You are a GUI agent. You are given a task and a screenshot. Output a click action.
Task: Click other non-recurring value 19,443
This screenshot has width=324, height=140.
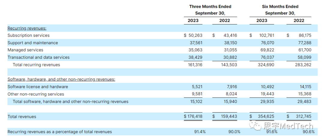(x=268, y=94)
